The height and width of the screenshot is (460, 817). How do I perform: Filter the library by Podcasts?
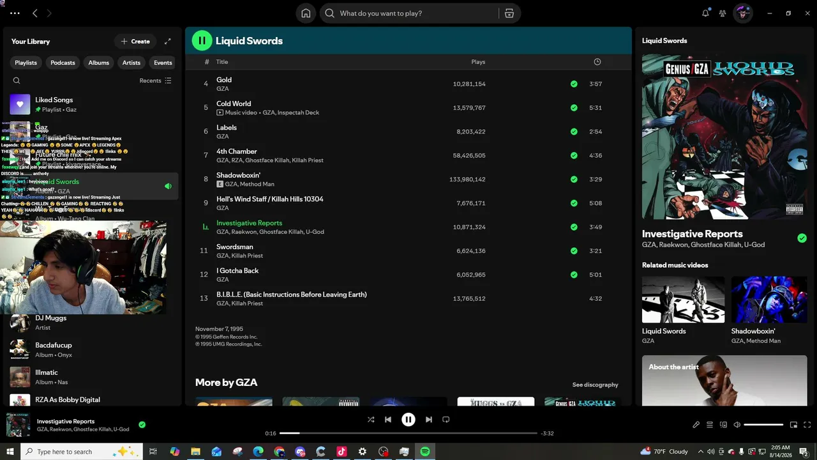pos(63,63)
